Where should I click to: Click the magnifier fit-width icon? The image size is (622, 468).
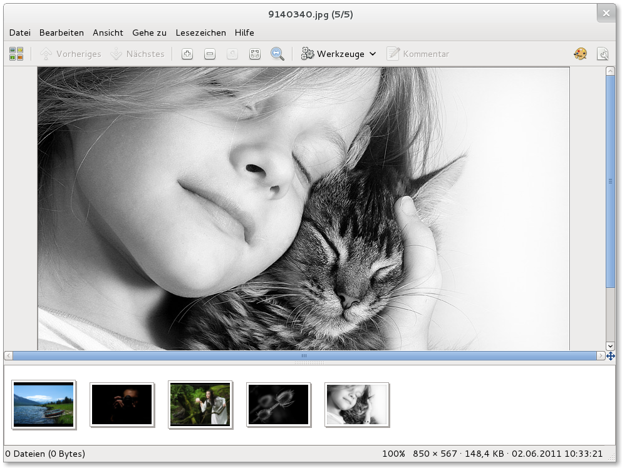pyautogui.click(x=277, y=54)
